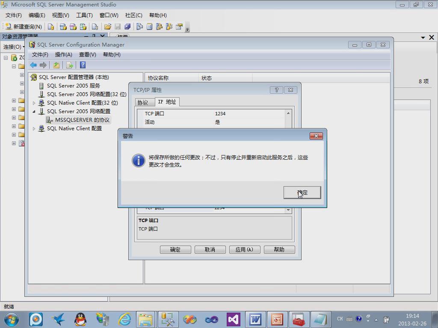Show hidden system tray icons arrow
Screen dimensions: 438x328
(x=376, y=320)
